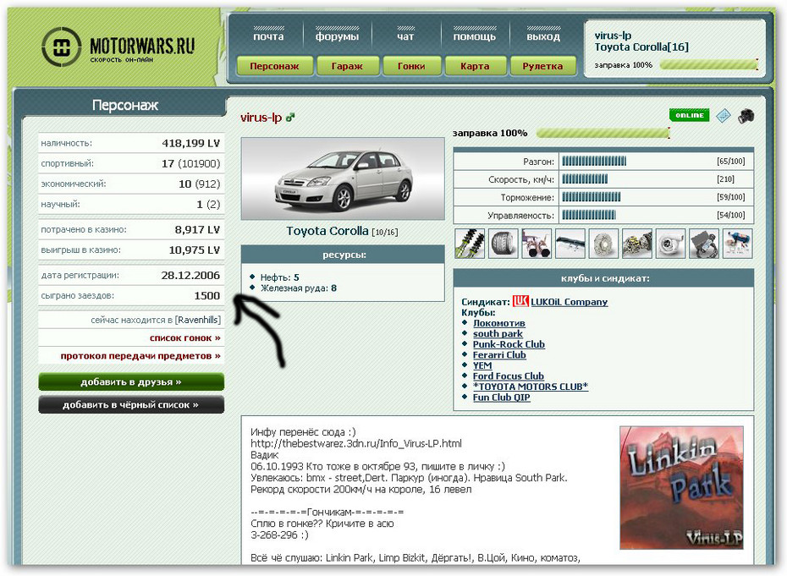Open the ECU chip part icon
The height and width of the screenshot is (576, 787).
[704, 244]
